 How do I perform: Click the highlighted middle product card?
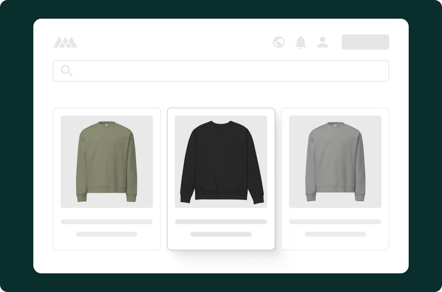coord(221,179)
